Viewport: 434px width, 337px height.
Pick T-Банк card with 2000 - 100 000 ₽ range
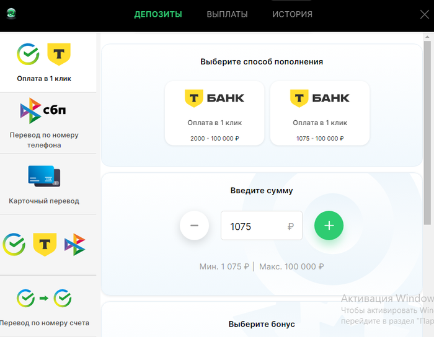pyautogui.click(x=215, y=113)
